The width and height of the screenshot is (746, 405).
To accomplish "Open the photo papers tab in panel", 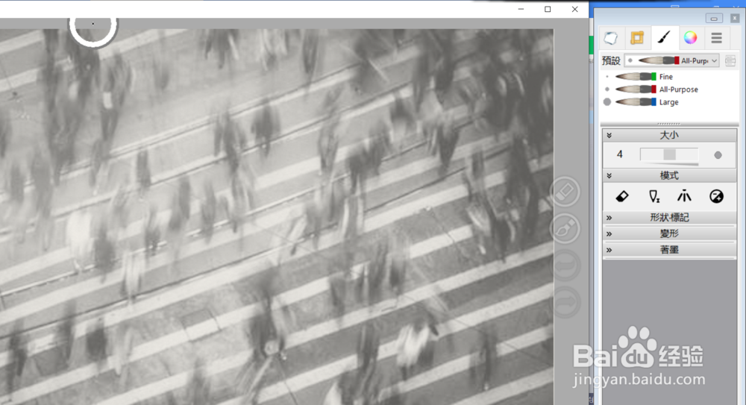I will click(611, 38).
